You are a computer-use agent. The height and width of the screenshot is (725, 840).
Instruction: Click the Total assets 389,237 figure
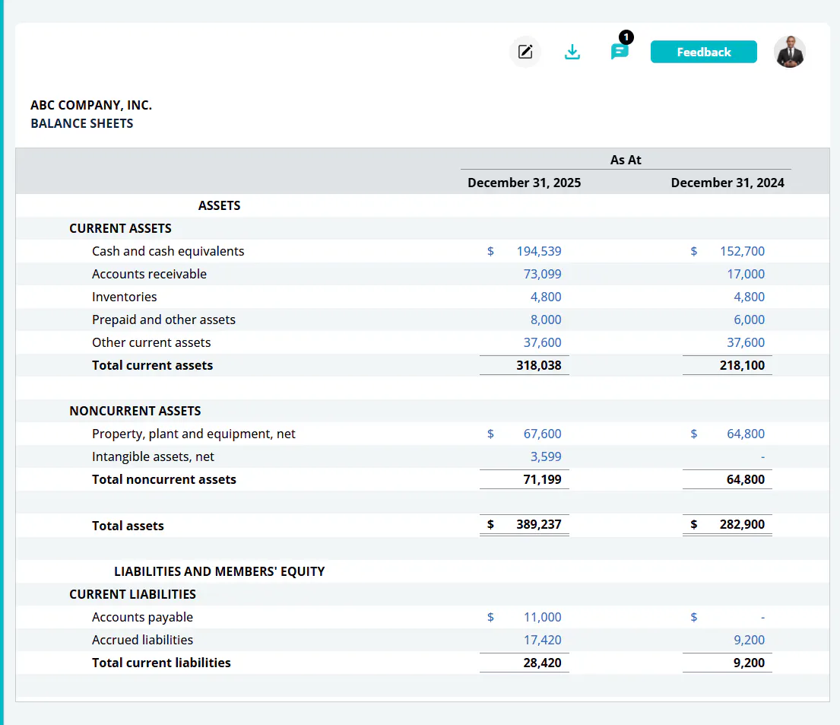pyautogui.click(x=538, y=524)
